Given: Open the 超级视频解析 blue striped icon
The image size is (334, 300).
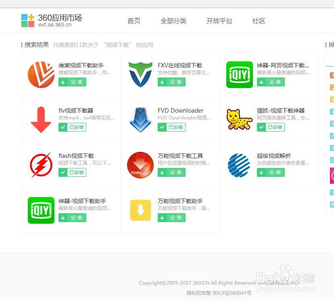Looking at the screenshot, I should tap(239, 165).
